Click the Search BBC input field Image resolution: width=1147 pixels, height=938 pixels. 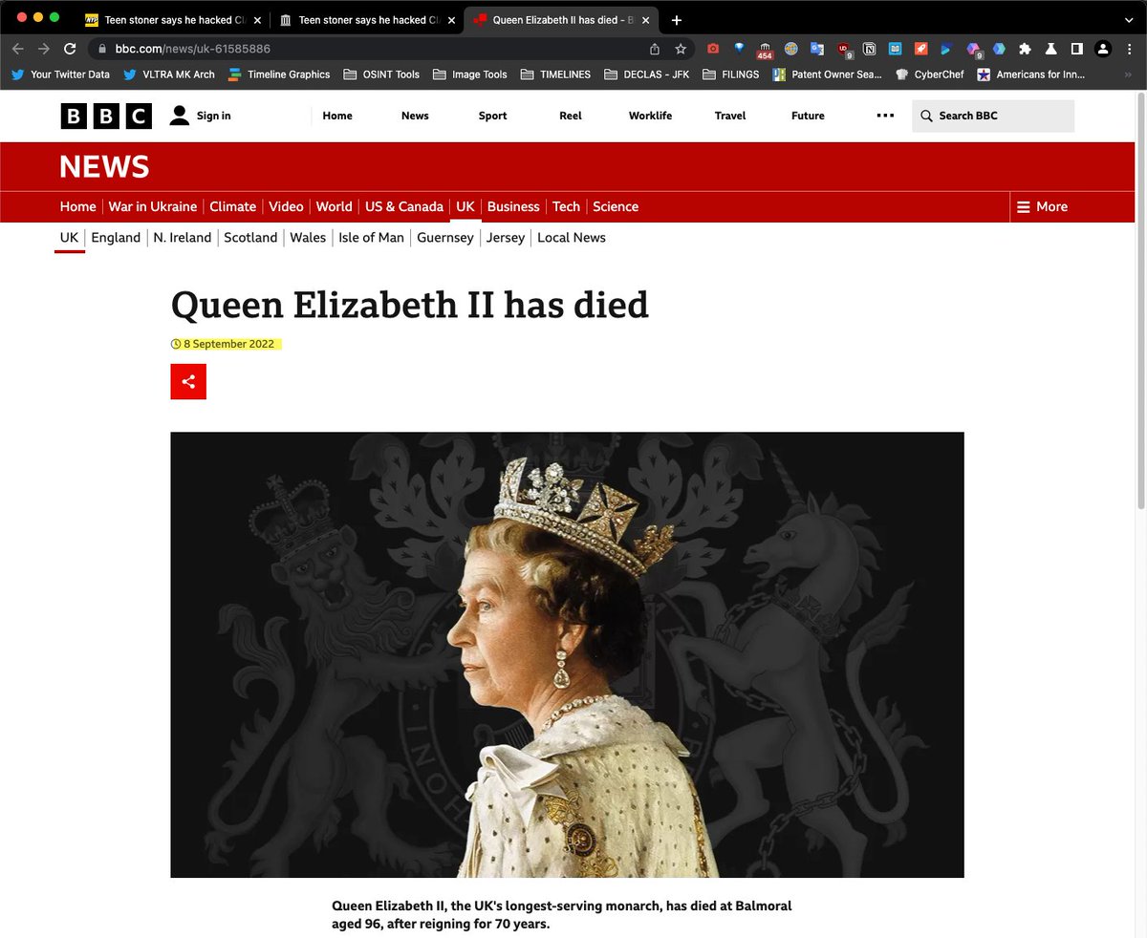click(993, 116)
